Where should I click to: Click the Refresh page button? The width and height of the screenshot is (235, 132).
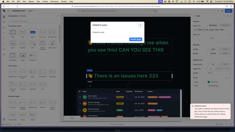pos(136,39)
